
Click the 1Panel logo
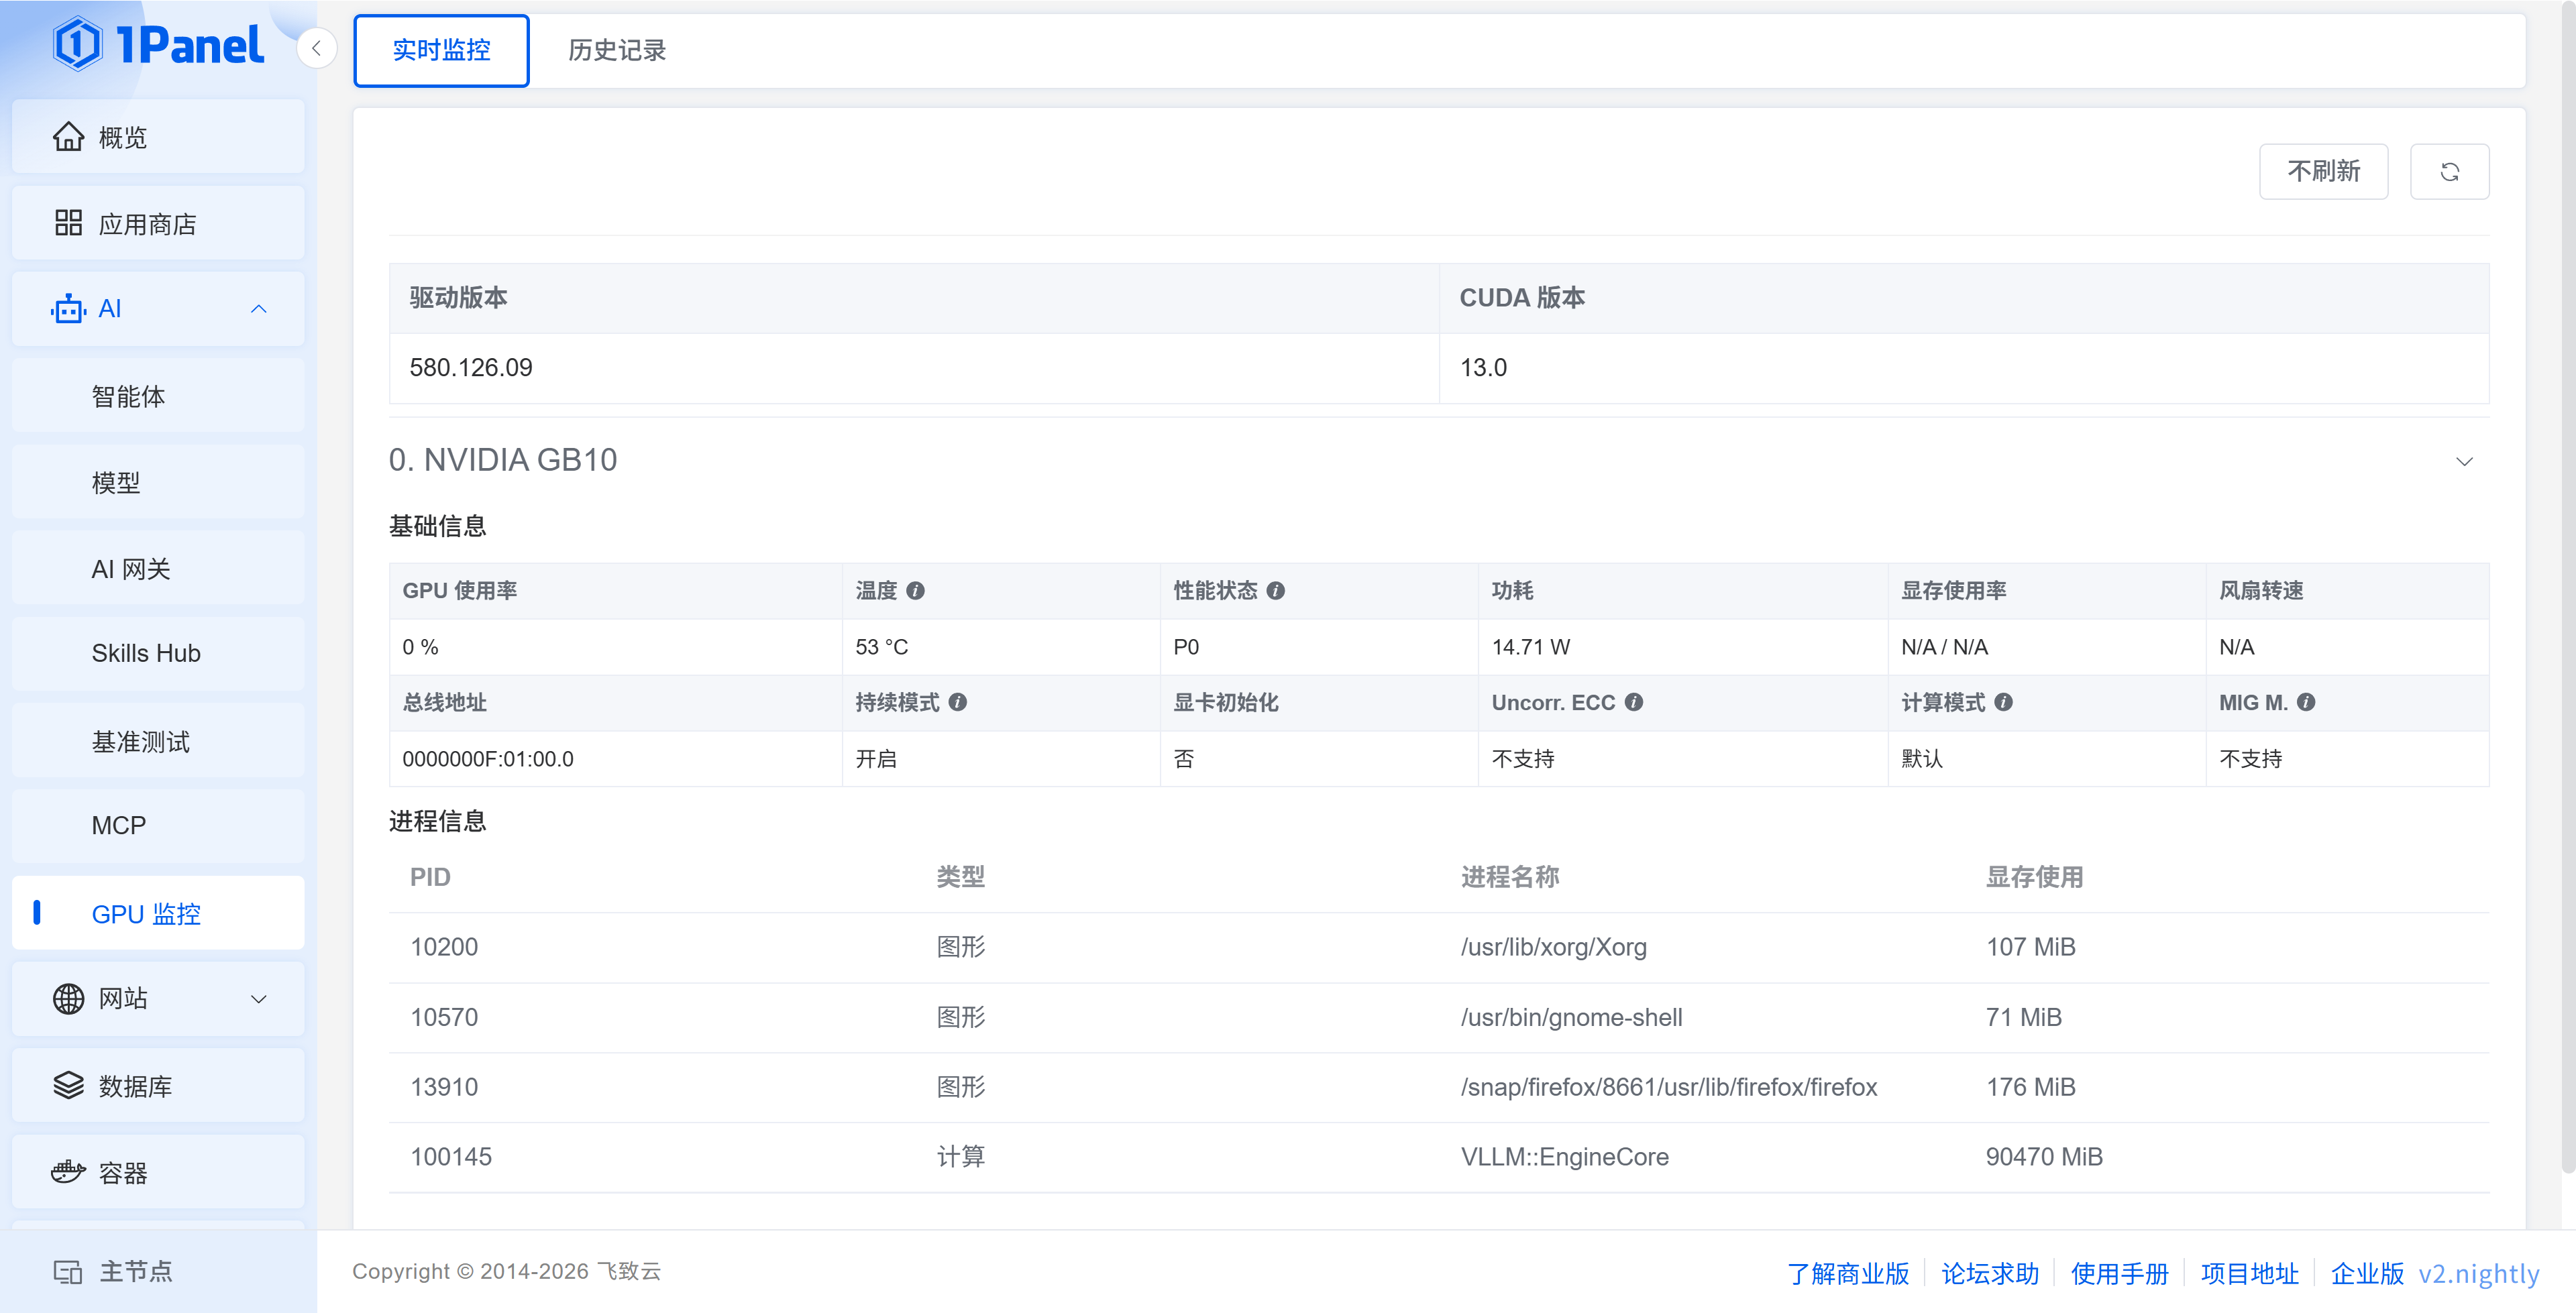[158, 45]
